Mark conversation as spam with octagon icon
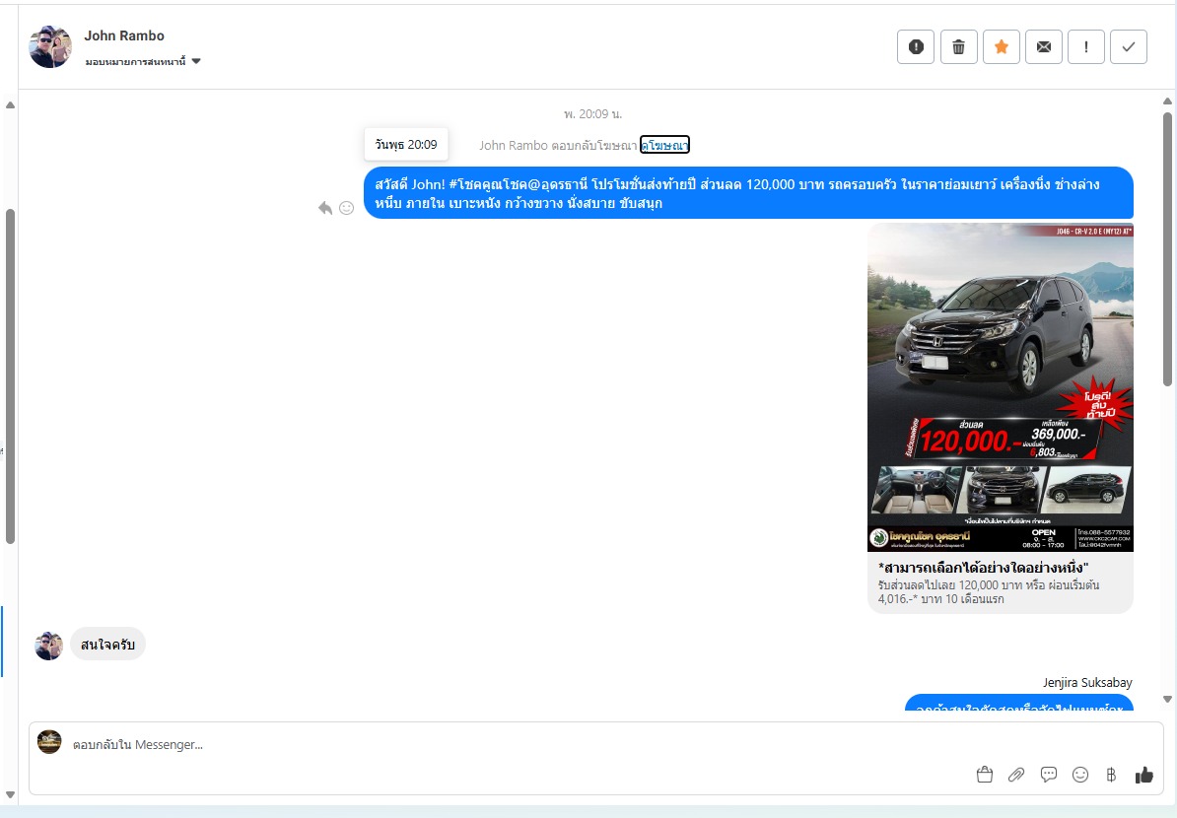Image resolution: width=1177 pixels, height=818 pixels. (915, 47)
